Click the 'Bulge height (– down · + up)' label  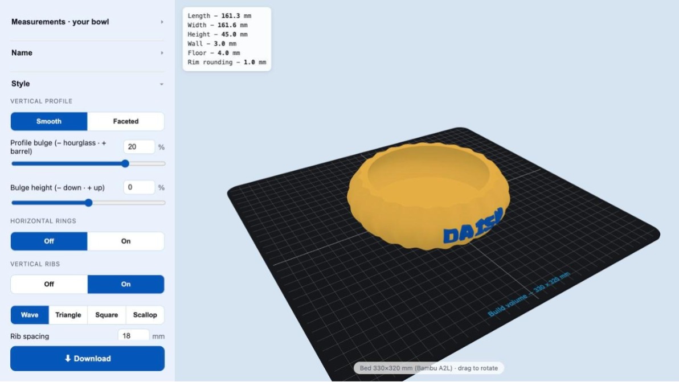click(58, 188)
